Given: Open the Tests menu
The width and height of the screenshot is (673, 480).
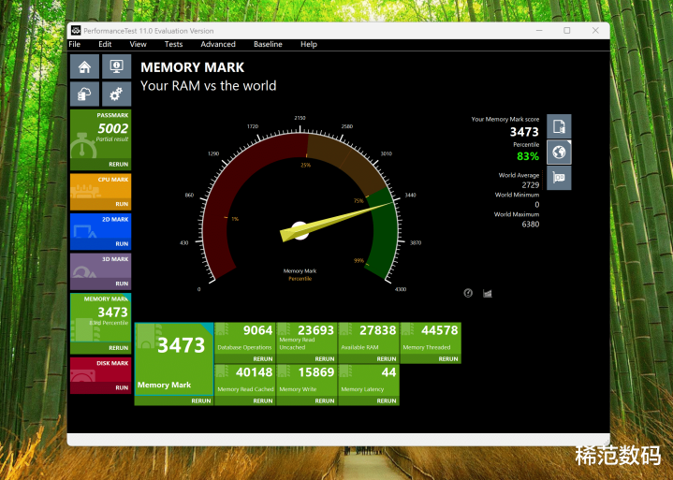Looking at the screenshot, I should click(173, 44).
